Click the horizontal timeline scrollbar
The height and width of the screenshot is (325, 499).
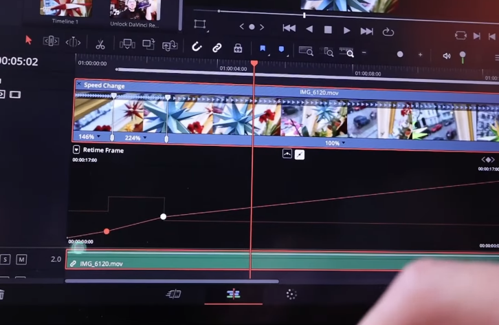pyautogui.click(x=172, y=282)
